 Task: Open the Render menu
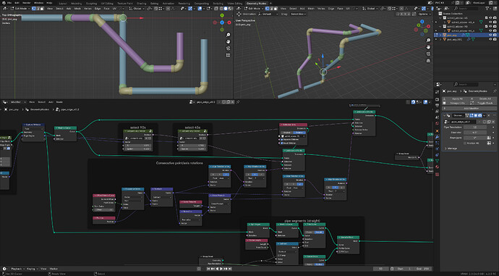pos(27,3)
